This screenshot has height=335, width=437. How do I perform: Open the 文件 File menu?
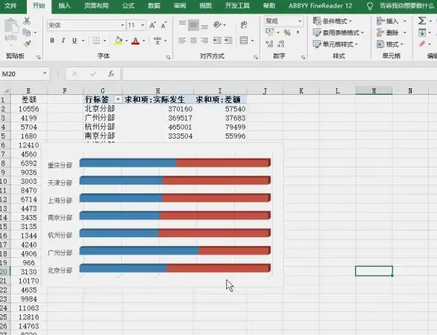(x=10, y=6)
